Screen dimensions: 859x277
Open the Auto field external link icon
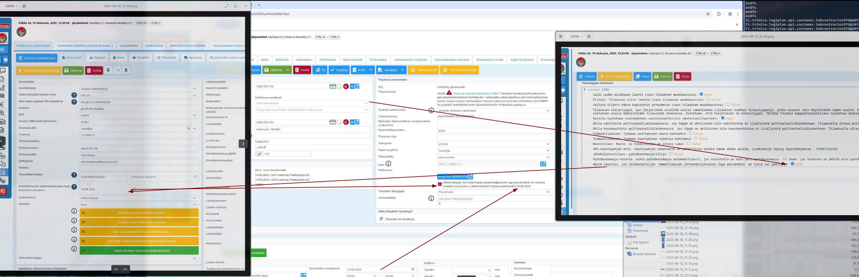coord(543,164)
